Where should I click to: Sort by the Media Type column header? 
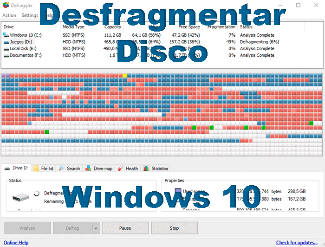(73, 27)
